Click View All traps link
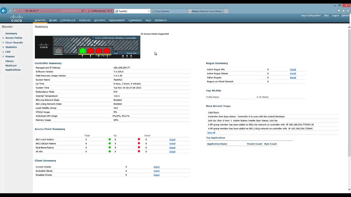Screen dimensions: 351x197 (211, 133)
